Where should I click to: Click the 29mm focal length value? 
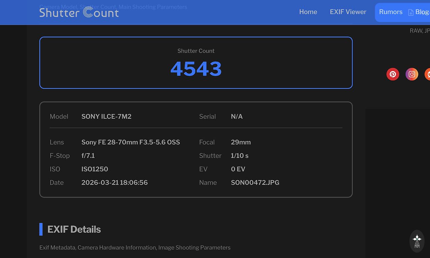241,142
